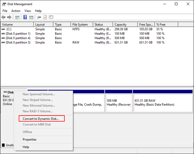Click the Healthy (R... status cell

pos(103,38)
